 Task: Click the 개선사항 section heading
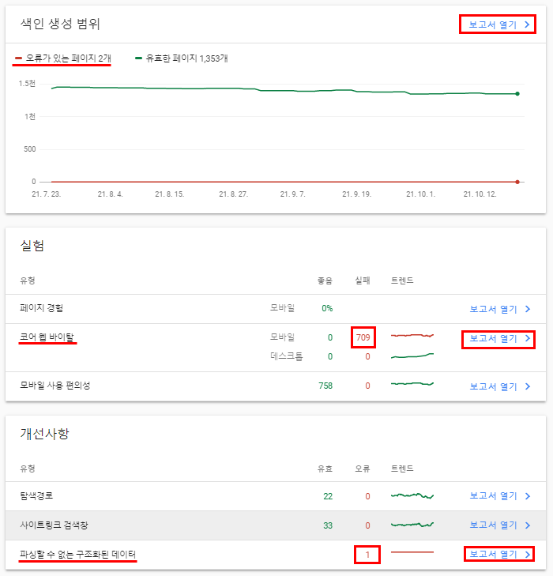click(x=44, y=434)
